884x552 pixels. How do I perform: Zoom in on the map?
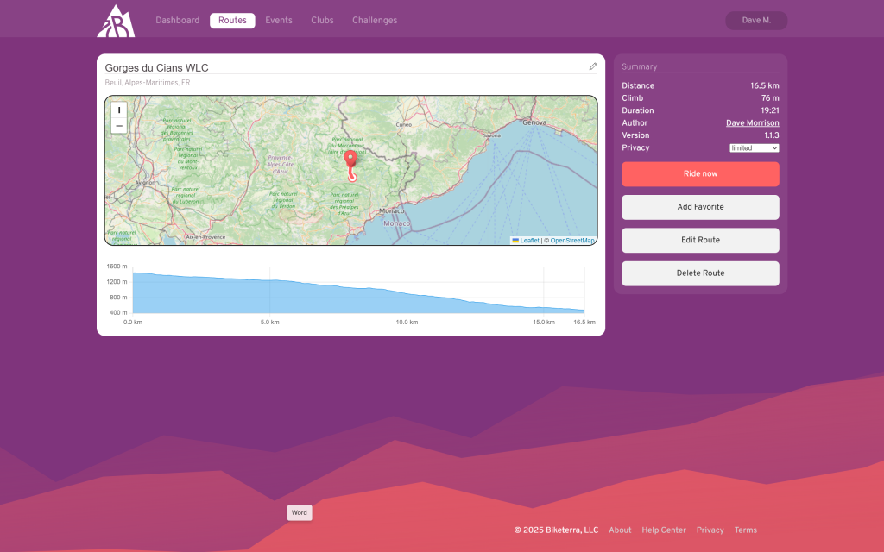(119, 110)
